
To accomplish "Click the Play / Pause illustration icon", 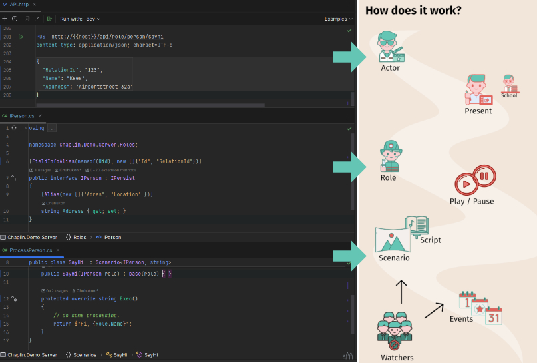I will (475, 182).
